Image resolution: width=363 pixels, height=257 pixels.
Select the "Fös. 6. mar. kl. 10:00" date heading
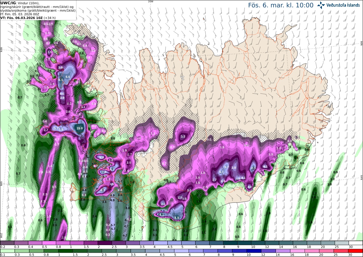click(x=281, y=5)
